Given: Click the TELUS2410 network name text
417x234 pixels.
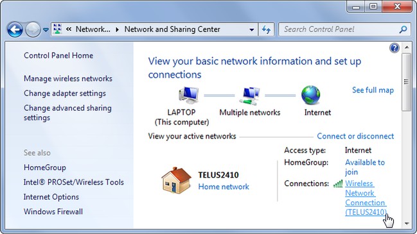Looking at the screenshot, I should click(x=218, y=175).
